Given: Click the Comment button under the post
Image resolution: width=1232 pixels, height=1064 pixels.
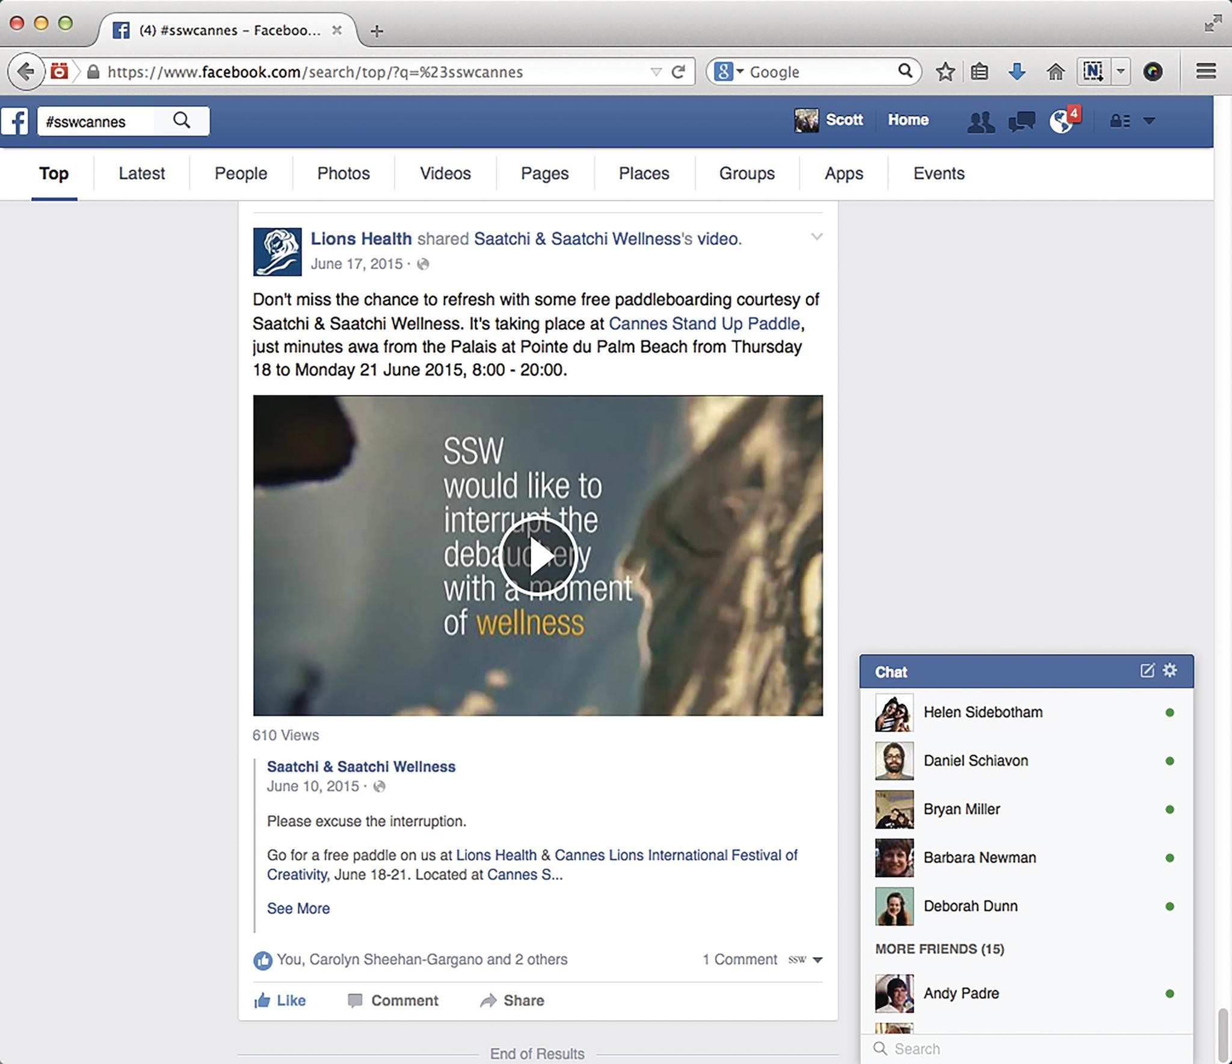Looking at the screenshot, I should click(x=393, y=1000).
